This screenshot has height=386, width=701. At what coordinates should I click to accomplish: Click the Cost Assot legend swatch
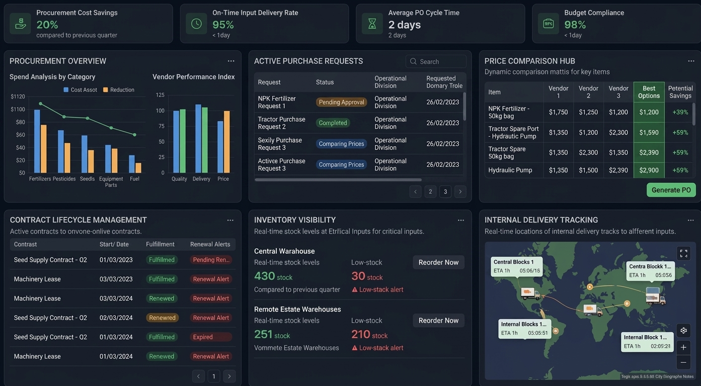tap(66, 90)
